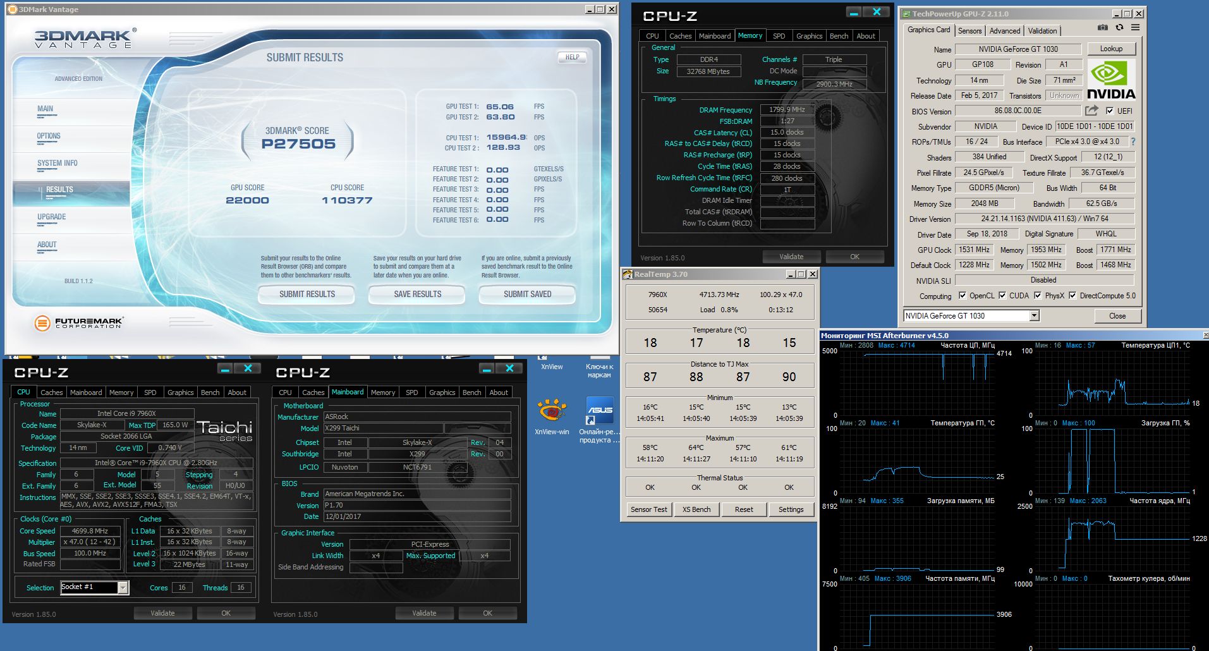Open the Graphics tab in CPU-Z Mainboard window
The height and width of the screenshot is (651, 1209).
point(442,392)
